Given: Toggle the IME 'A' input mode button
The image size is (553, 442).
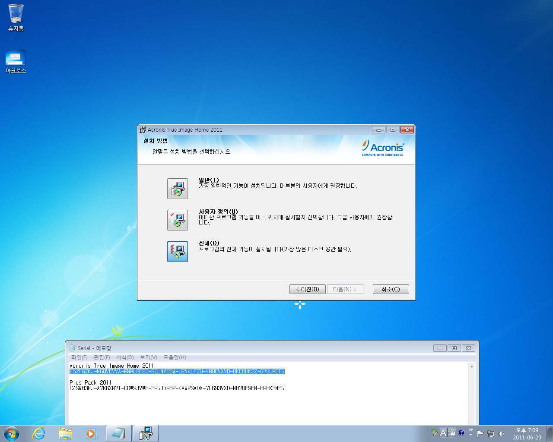Looking at the screenshot, I should (443, 433).
